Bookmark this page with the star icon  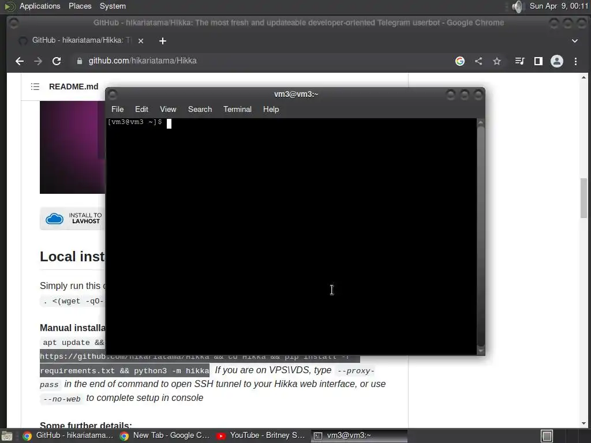click(x=497, y=61)
